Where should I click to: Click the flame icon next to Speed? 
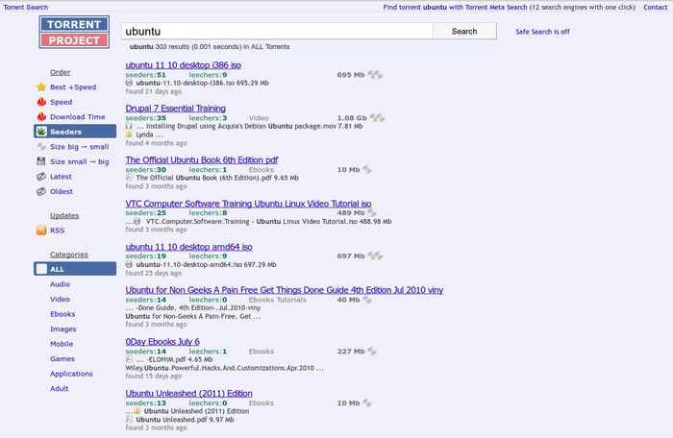[41, 102]
